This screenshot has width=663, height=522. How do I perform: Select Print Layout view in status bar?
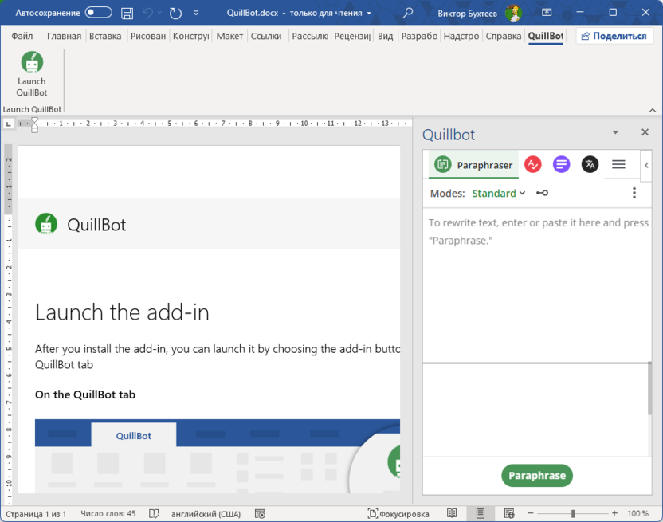(481, 514)
